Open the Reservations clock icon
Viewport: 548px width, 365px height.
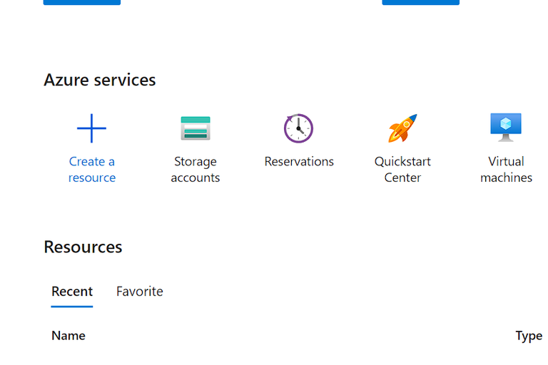[298, 128]
